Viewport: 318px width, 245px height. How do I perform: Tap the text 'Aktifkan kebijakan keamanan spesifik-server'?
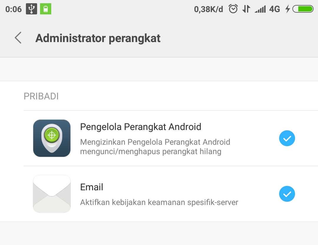(159, 202)
